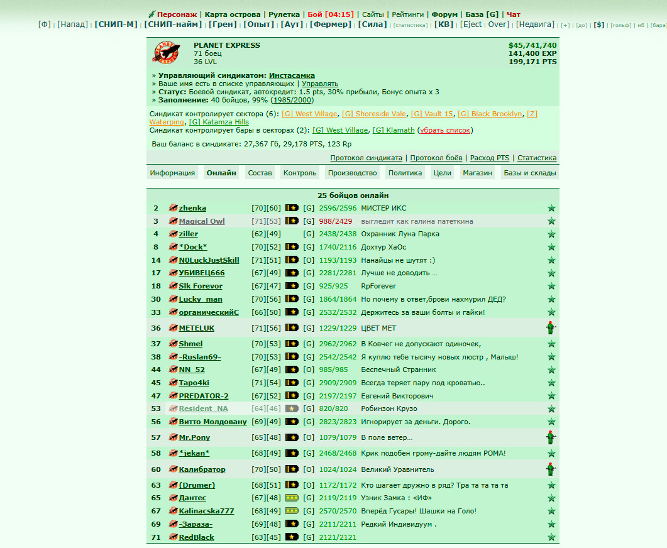The height and width of the screenshot is (548, 667).
Task: Open player profile N0LuckJustSkill
Action: tap(209, 260)
